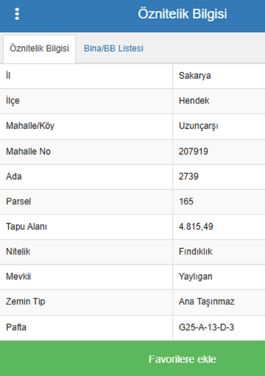Select the Uzunçarşı neighborhood value
265x376 pixels.
(x=198, y=126)
